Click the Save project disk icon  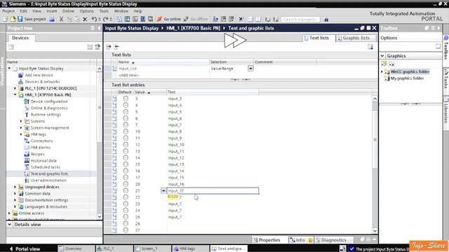(20, 19)
